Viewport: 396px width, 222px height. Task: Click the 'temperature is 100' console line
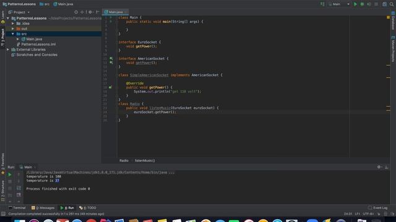pos(44,177)
